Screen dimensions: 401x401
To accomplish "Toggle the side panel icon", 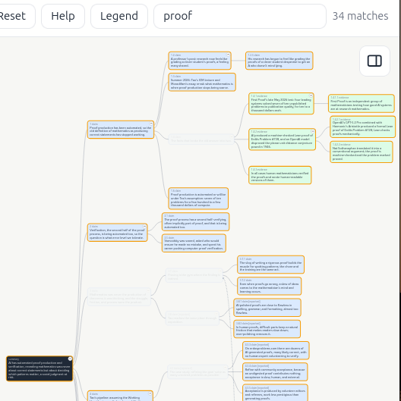I will tap(374, 61).
